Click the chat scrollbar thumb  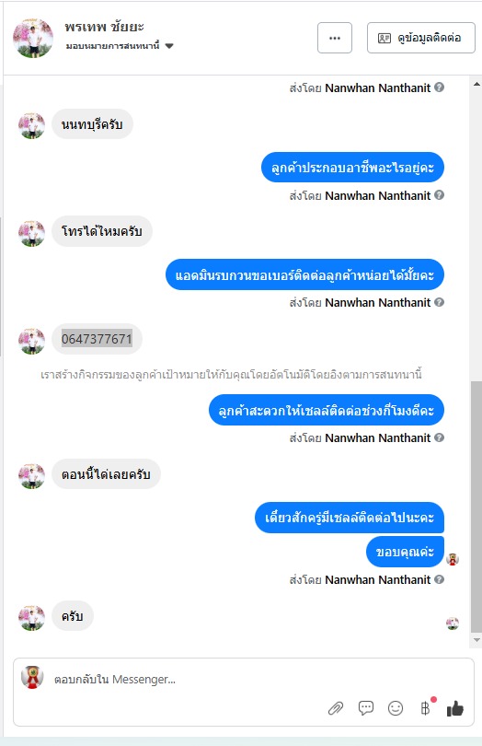[476, 507]
